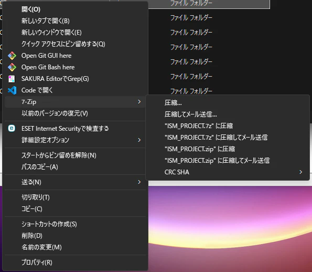Select 以前のバージョンの復元(V)
The width and height of the screenshot is (312, 272).
75,113
